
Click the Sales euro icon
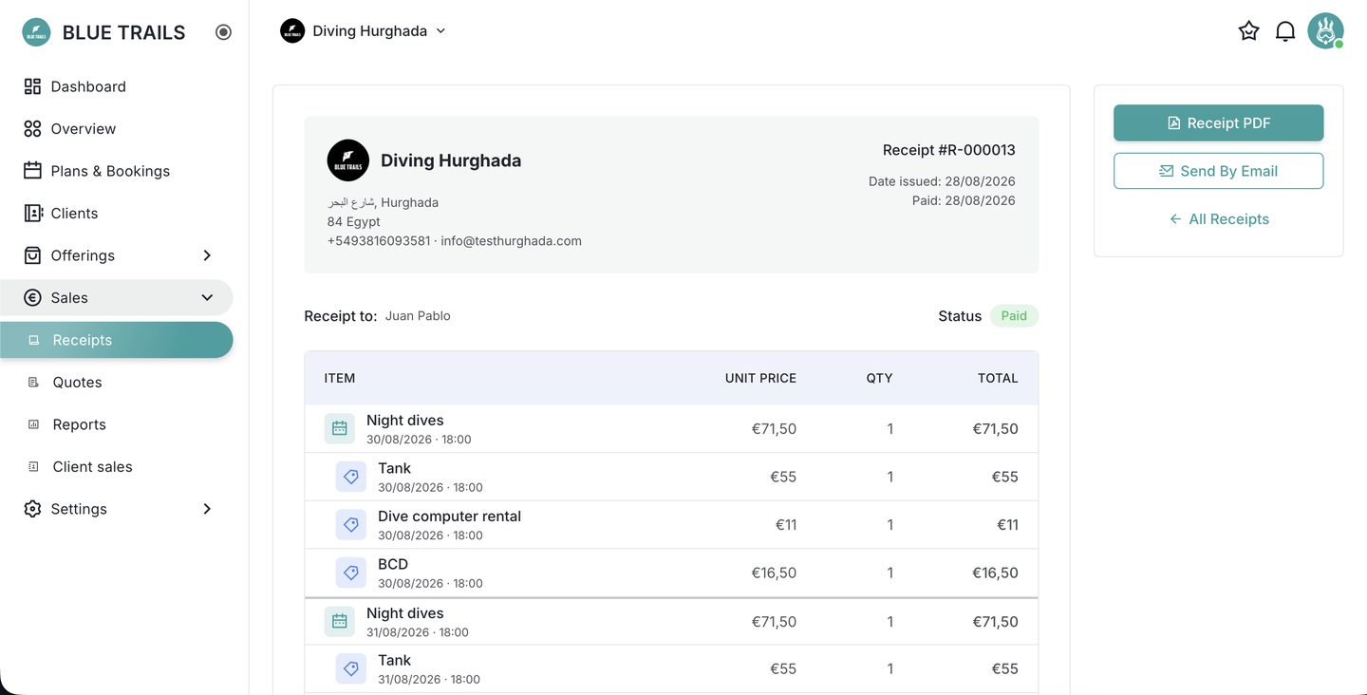(x=32, y=298)
